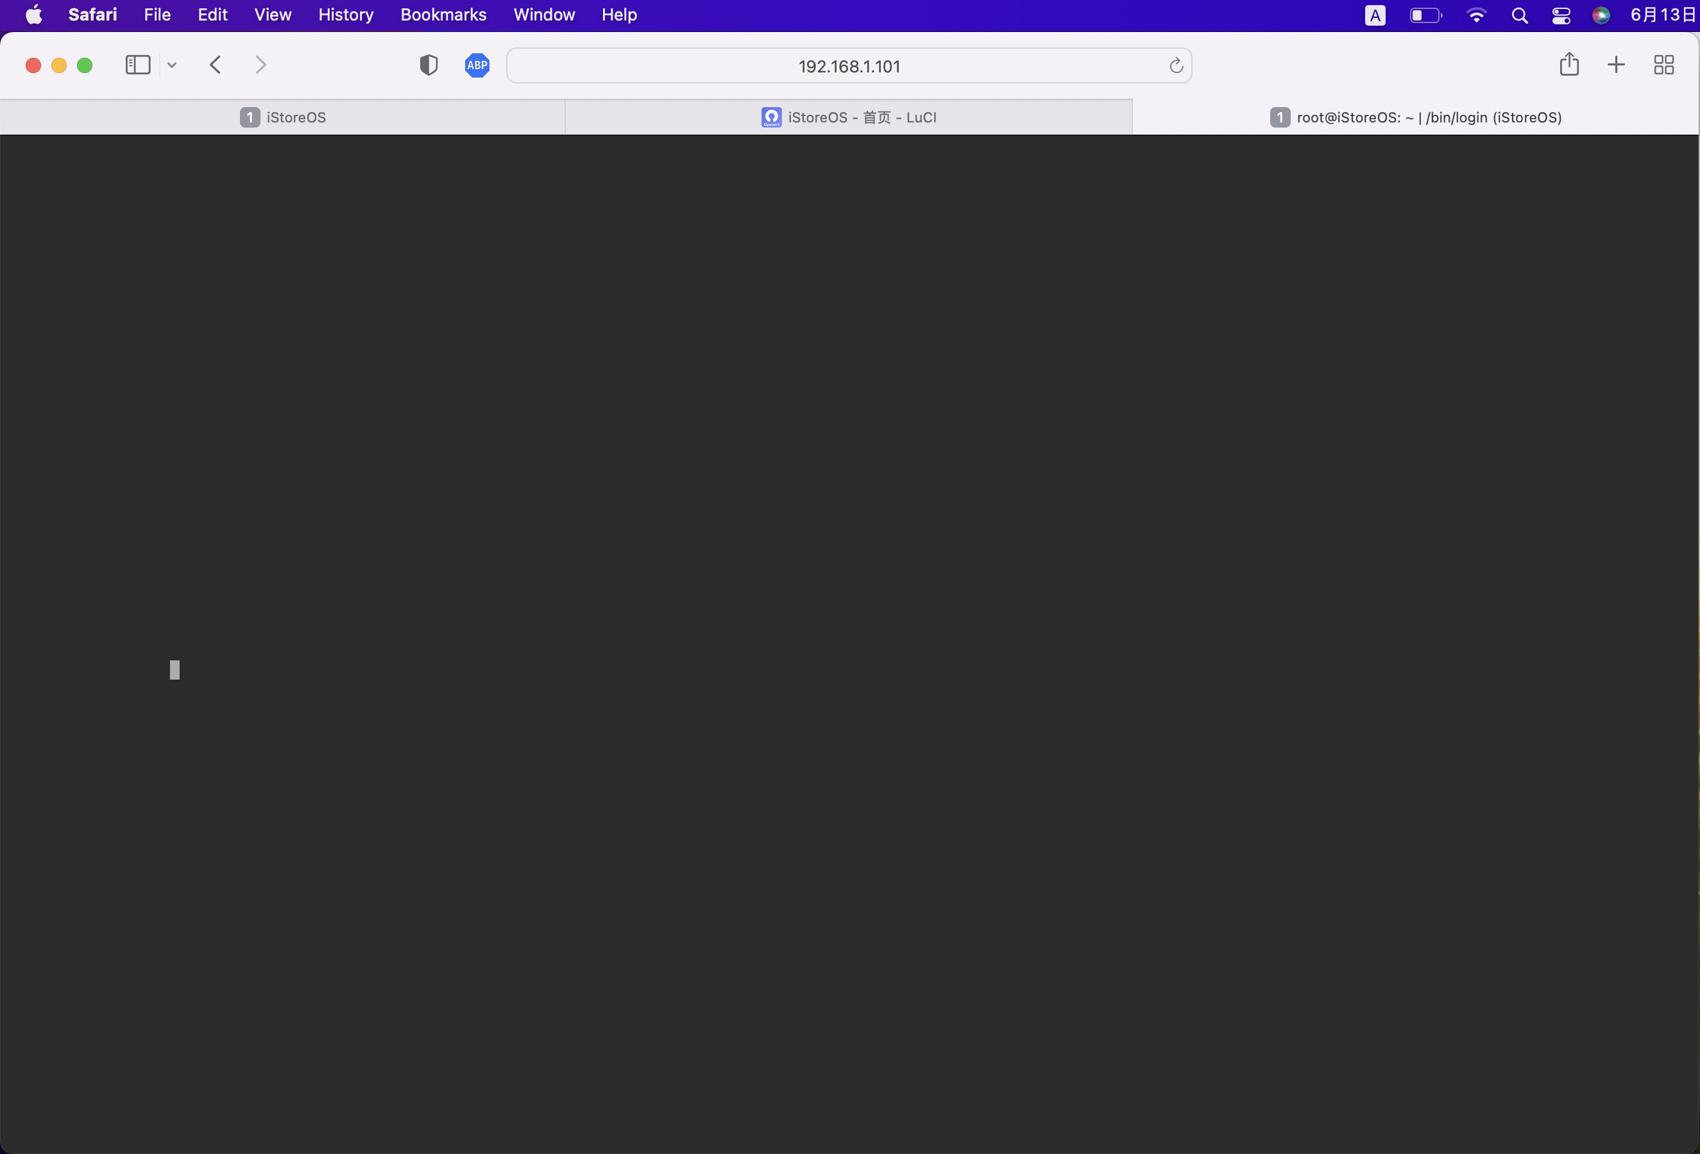Reload the current page
Image resolution: width=1700 pixels, height=1154 pixels.
point(1175,66)
